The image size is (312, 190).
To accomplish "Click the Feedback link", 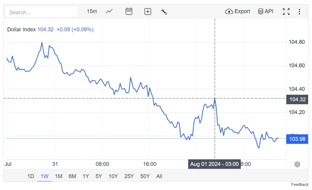I will tap(300, 184).
